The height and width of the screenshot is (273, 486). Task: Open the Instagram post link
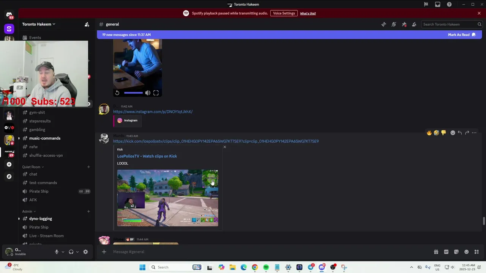(x=153, y=111)
